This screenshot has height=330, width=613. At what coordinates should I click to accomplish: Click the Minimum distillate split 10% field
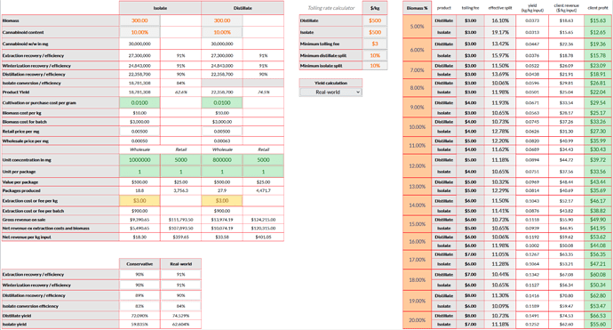tap(375, 55)
